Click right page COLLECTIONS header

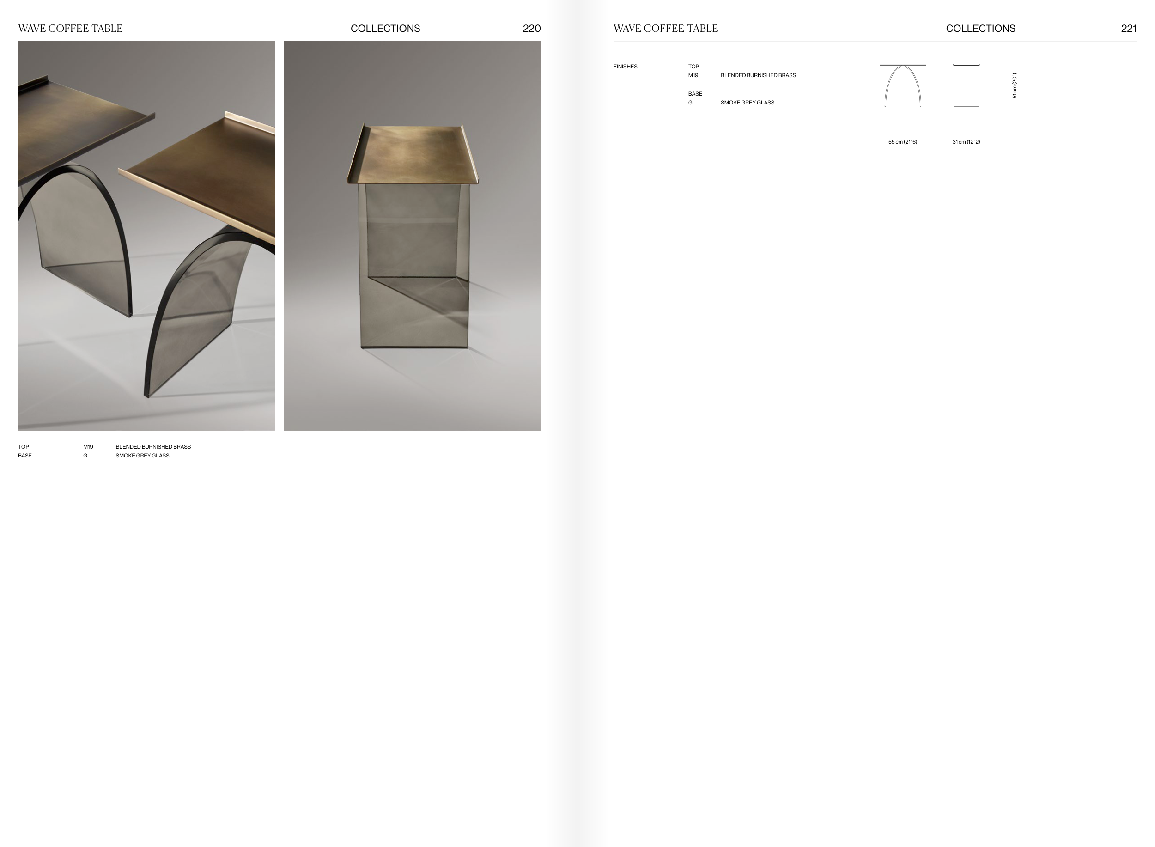coord(980,29)
